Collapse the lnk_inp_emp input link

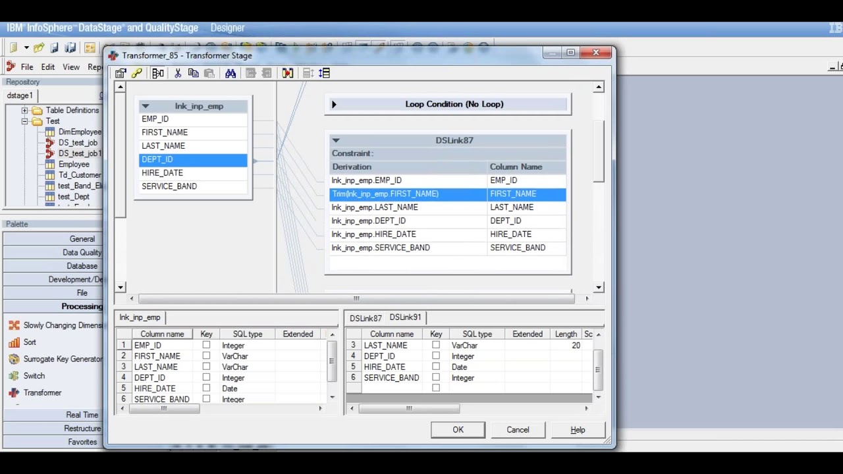pos(146,106)
